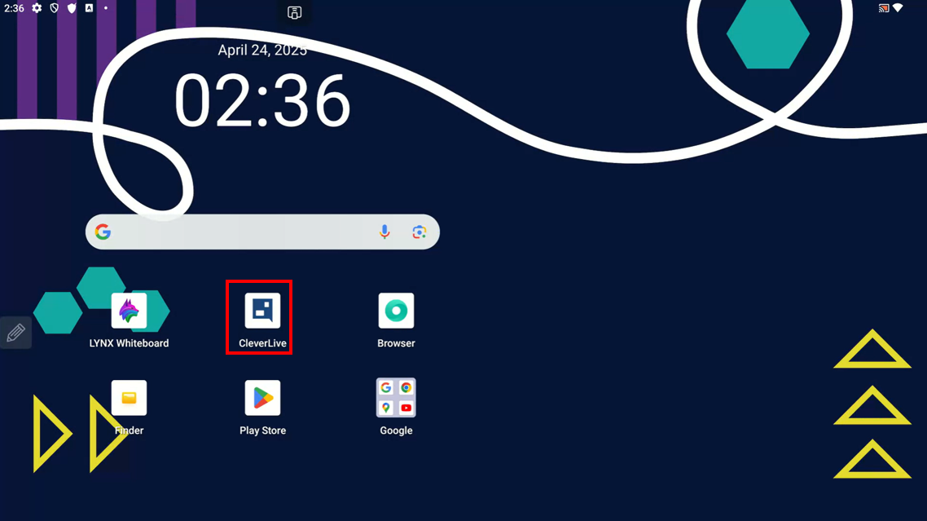
Task: Open the Google apps folder
Action: click(396, 398)
